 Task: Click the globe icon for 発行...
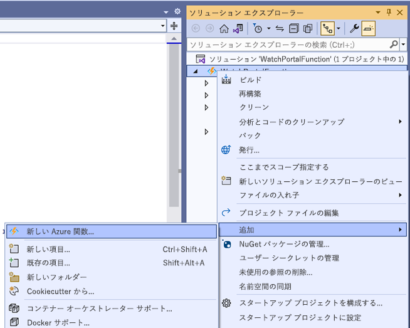(x=226, y=150)
